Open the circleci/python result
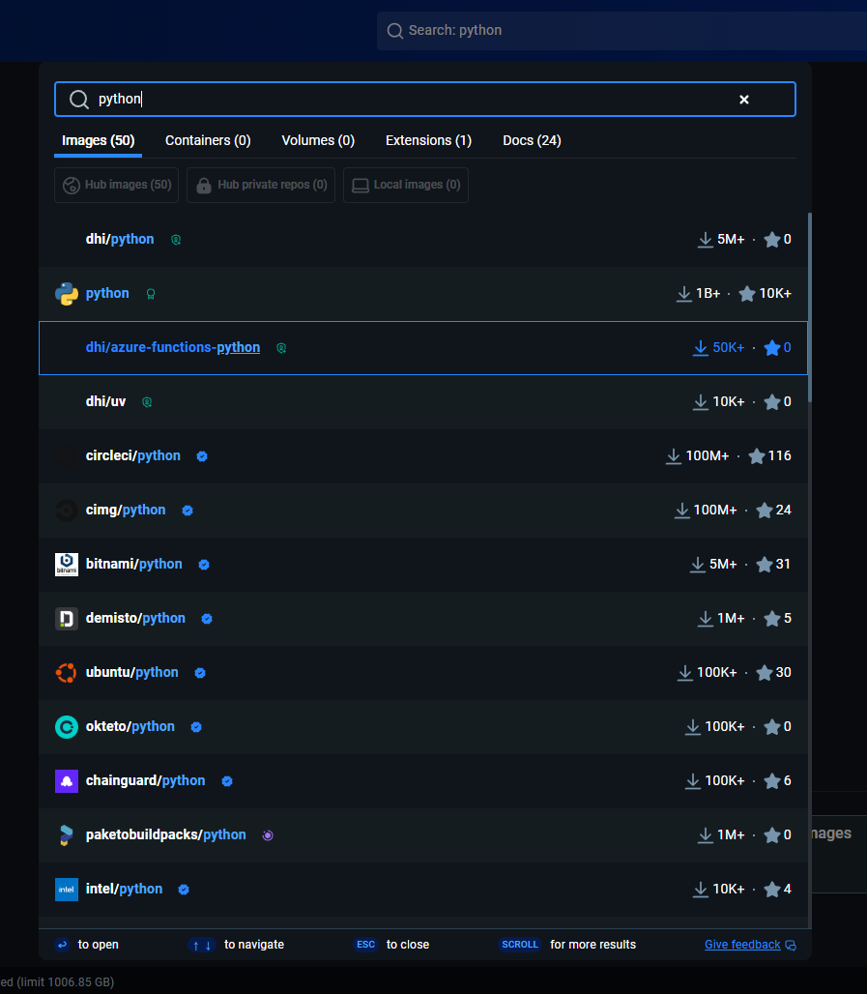This screenshot has height=994, width=867. click(423, 455)
